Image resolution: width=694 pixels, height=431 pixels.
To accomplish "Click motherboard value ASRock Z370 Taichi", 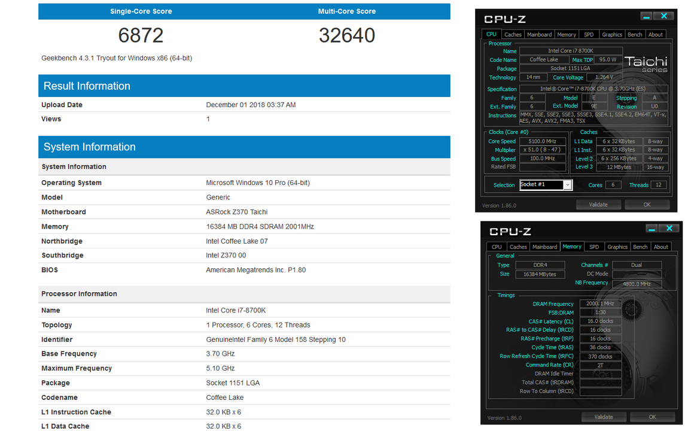I will click(x=237, y=212).
